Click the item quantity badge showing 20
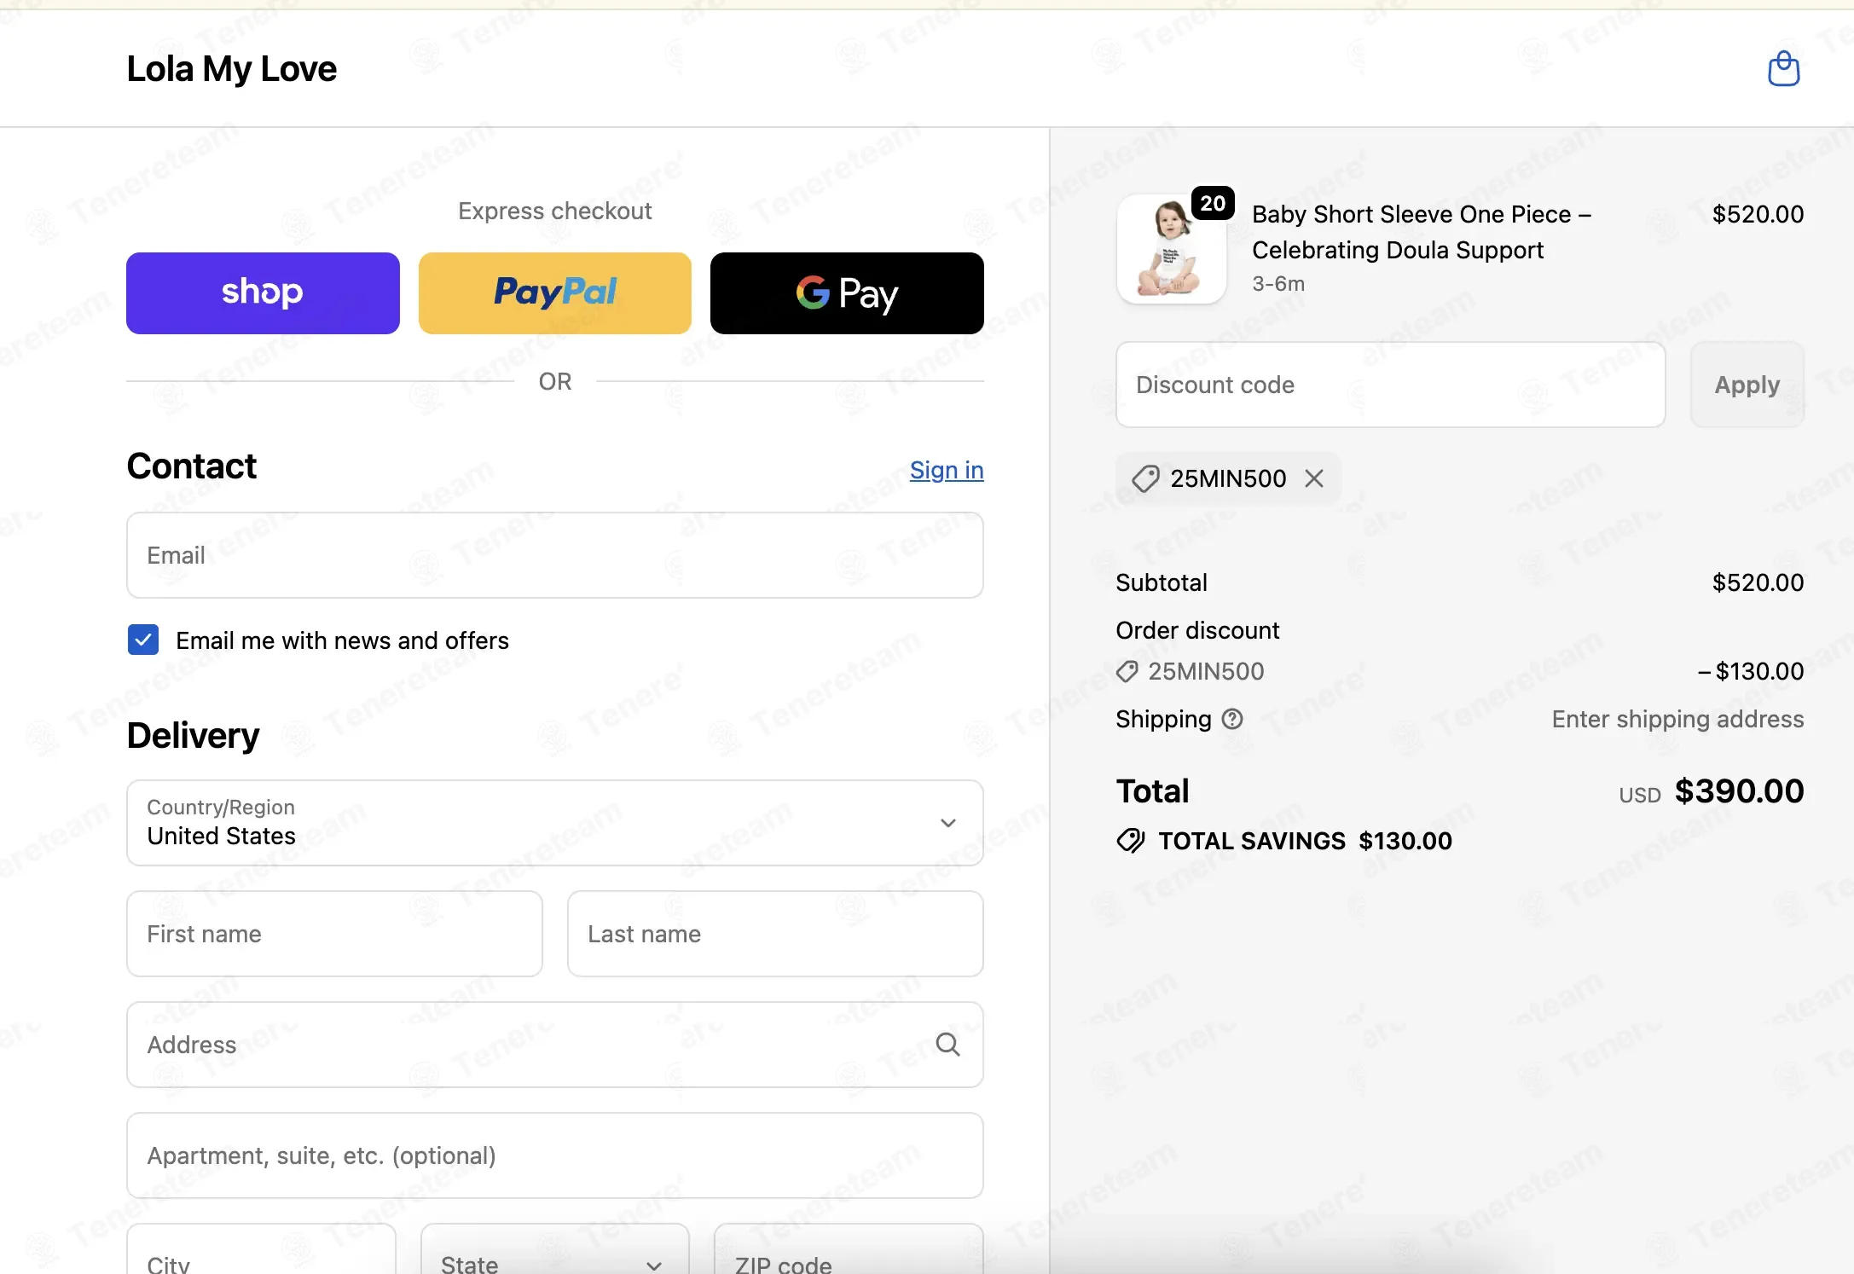 click(1213, 203)
